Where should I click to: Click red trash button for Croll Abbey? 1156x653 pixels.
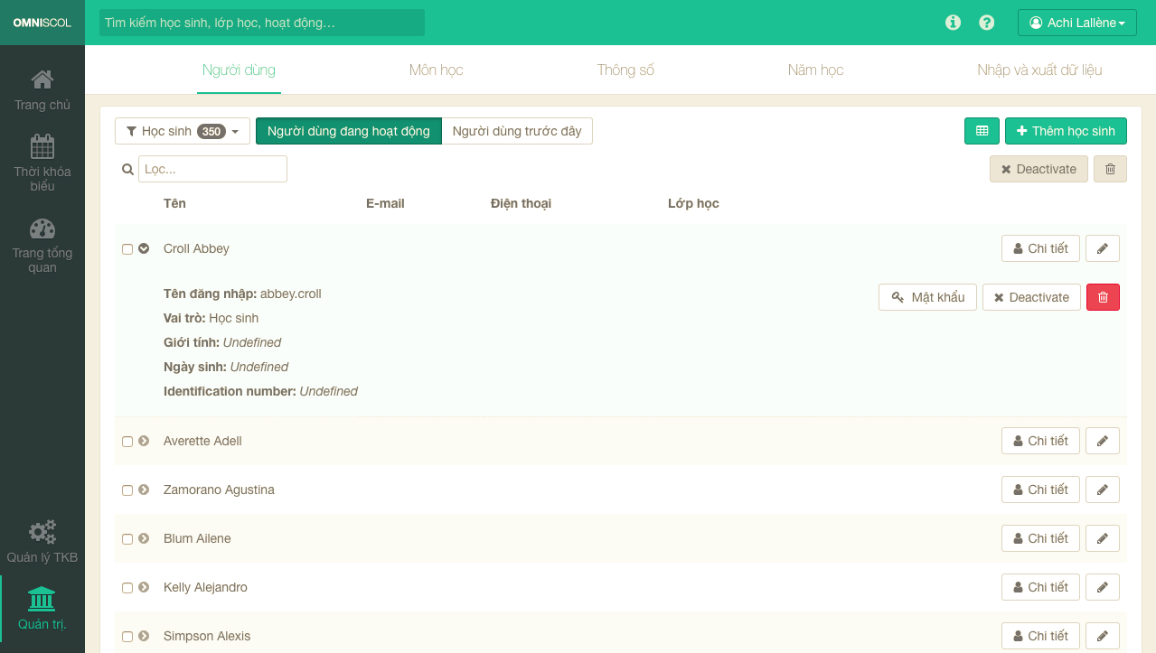(1103, 297)
